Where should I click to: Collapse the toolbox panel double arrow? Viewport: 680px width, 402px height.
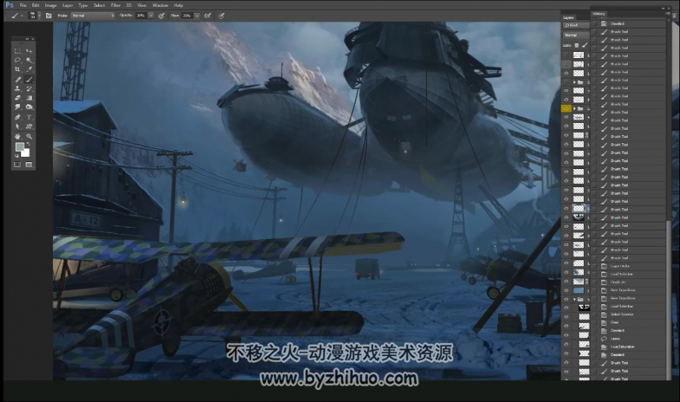(27, 39)
